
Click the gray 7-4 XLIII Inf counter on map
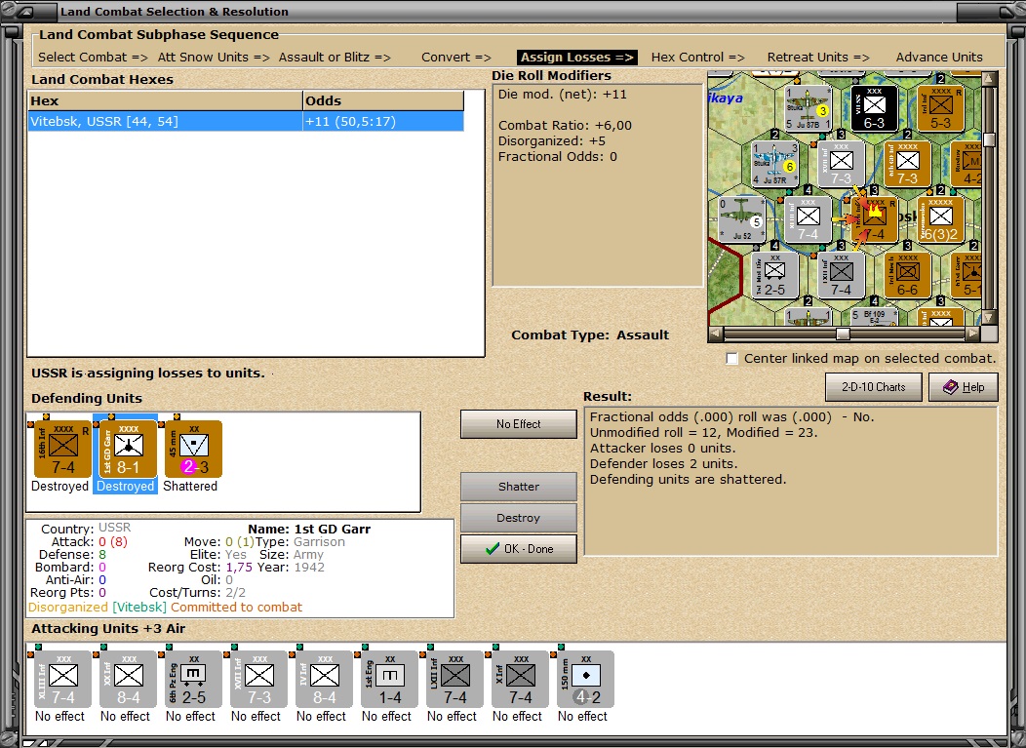pos(809,219)
